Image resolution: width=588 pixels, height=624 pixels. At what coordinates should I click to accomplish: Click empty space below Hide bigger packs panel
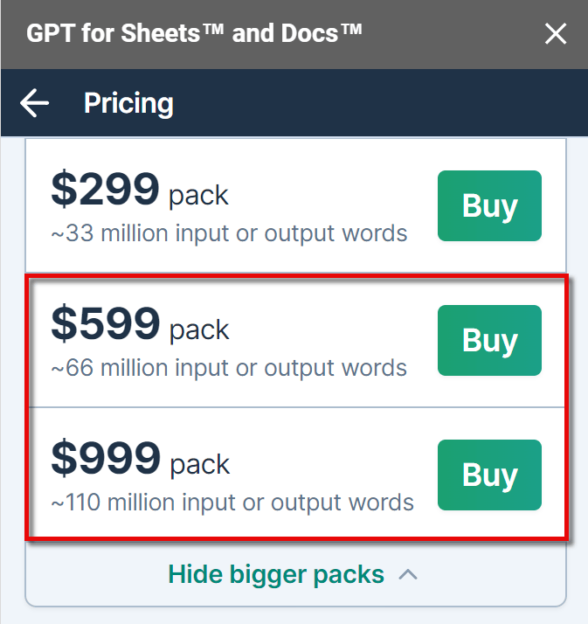tap(294, 615)
